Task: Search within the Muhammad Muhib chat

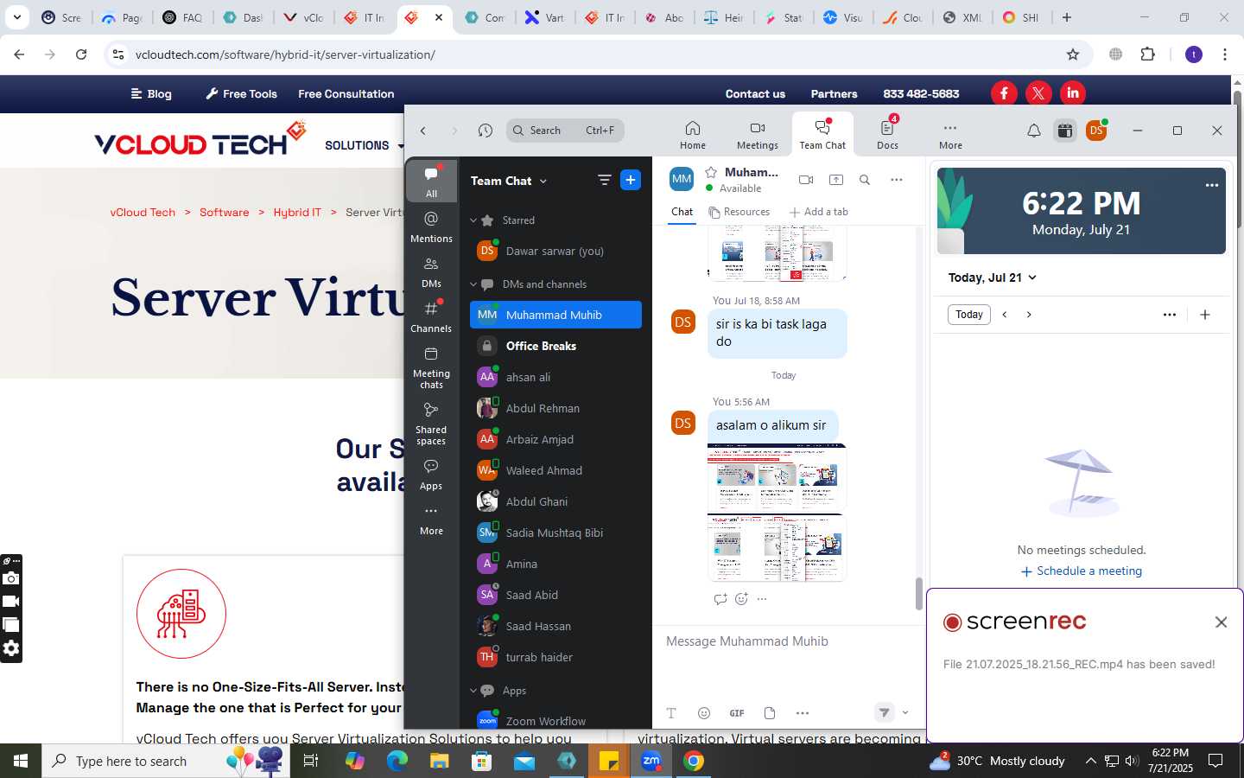Action: pyautogui.click(x=865, y=180)
